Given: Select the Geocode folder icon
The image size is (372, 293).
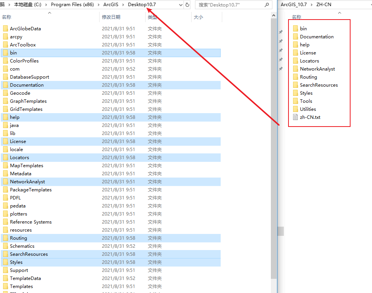Looking at the screenshot, I should coord(5,93).
